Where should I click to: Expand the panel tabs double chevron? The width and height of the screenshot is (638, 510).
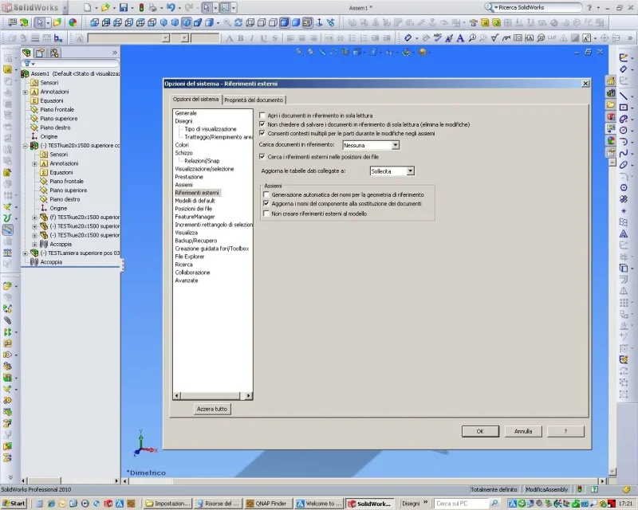pos(115,53)
